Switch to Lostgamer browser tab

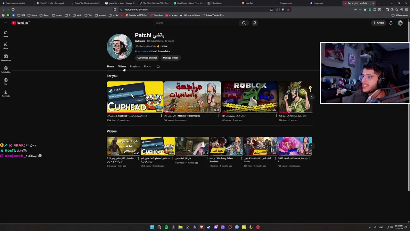coord(324,3)
